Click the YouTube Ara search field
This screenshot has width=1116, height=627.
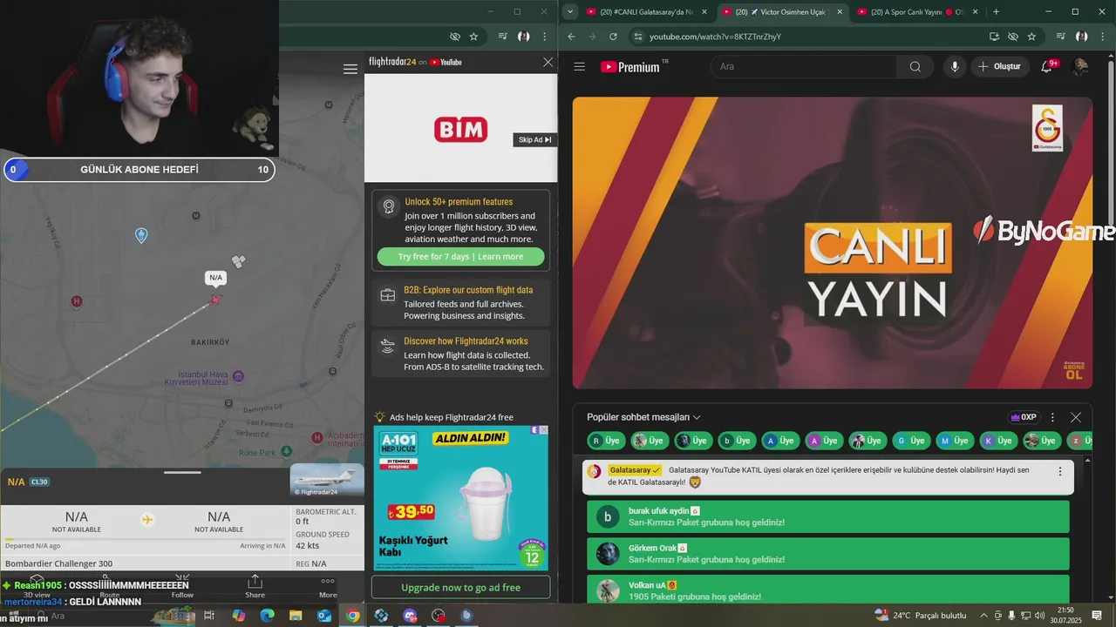pyautogui.click(x=804, y=67)
